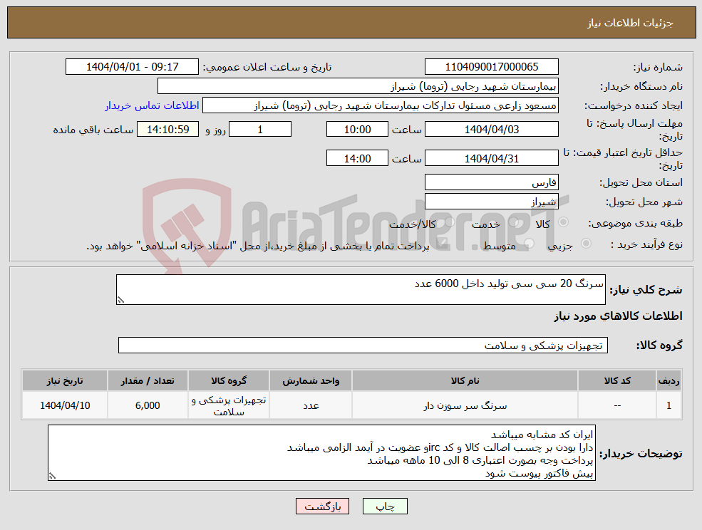Click the گروه کالا column header
This screenshot has height=530, width=702.
(229, 381)
